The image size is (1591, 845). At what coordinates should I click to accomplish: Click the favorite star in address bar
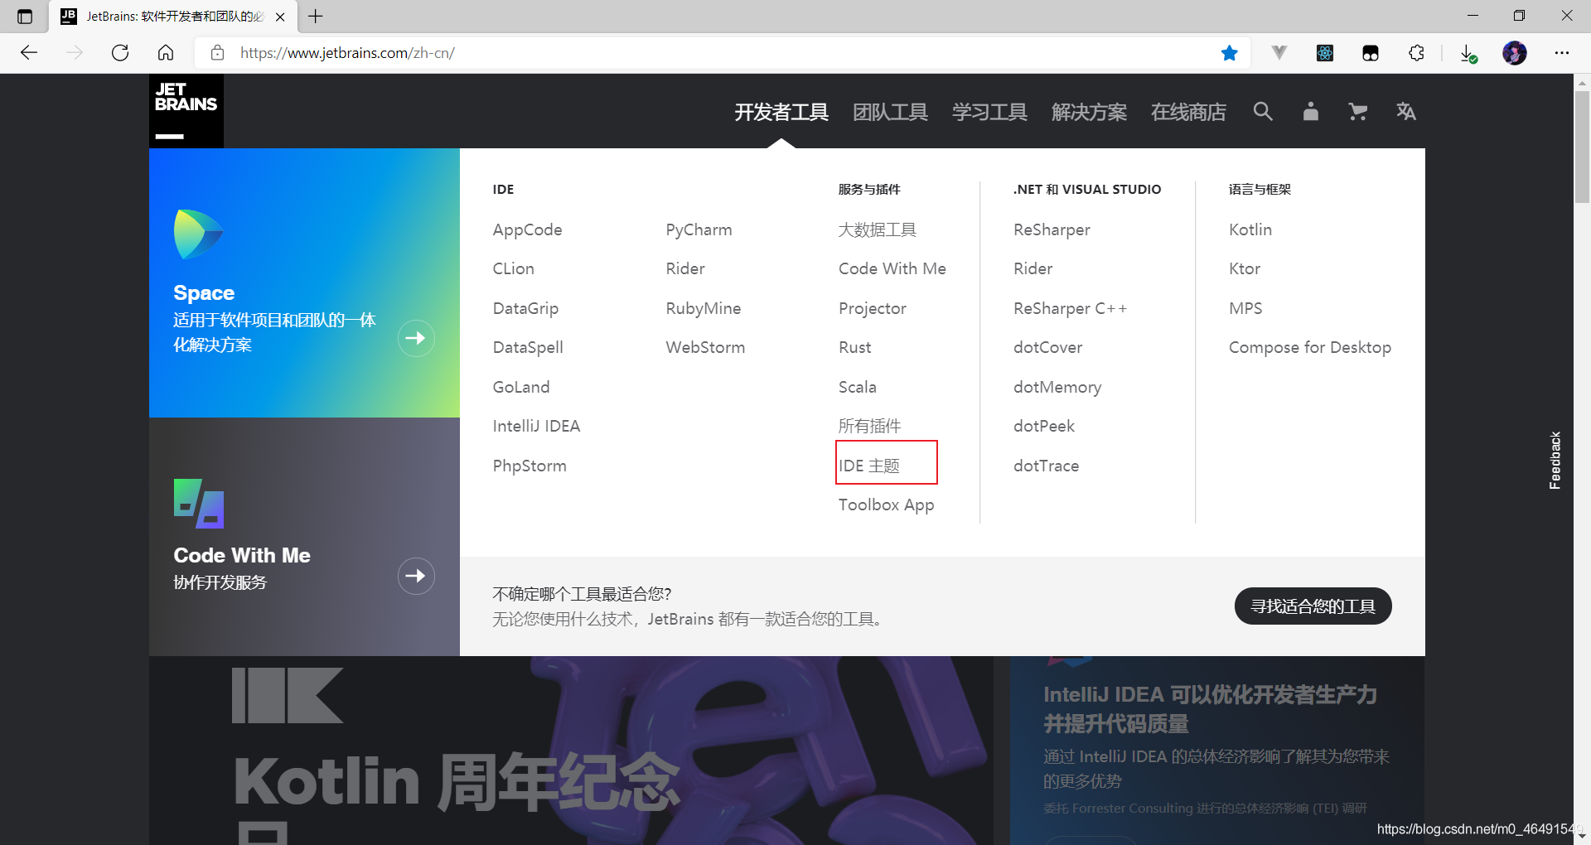coord(1229,53)
